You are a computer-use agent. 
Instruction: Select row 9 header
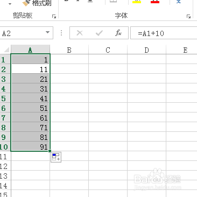5,137
